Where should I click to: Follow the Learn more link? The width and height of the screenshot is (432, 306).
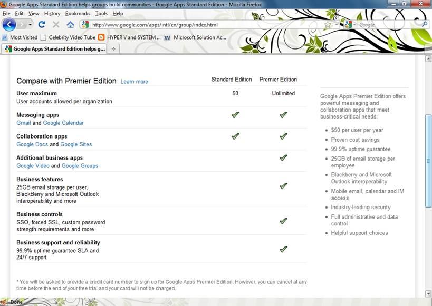(x=134, y=82)
